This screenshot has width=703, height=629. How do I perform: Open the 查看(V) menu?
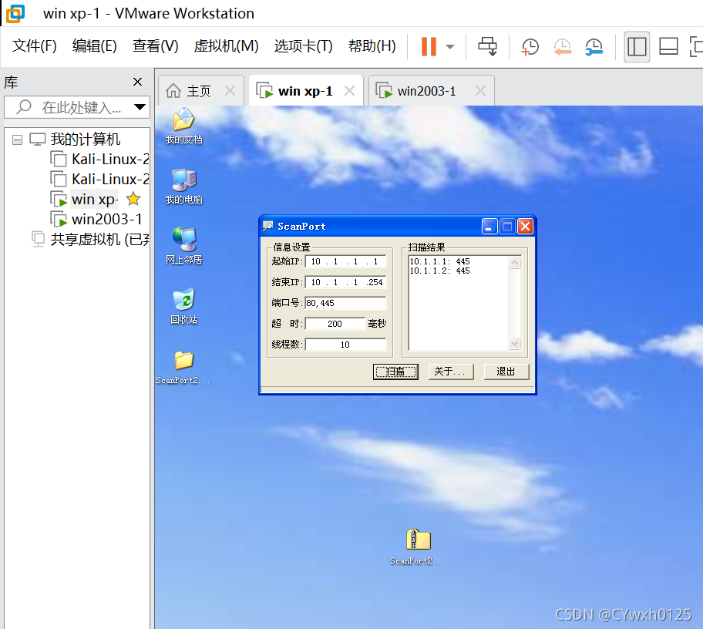[x=155, y=45]
